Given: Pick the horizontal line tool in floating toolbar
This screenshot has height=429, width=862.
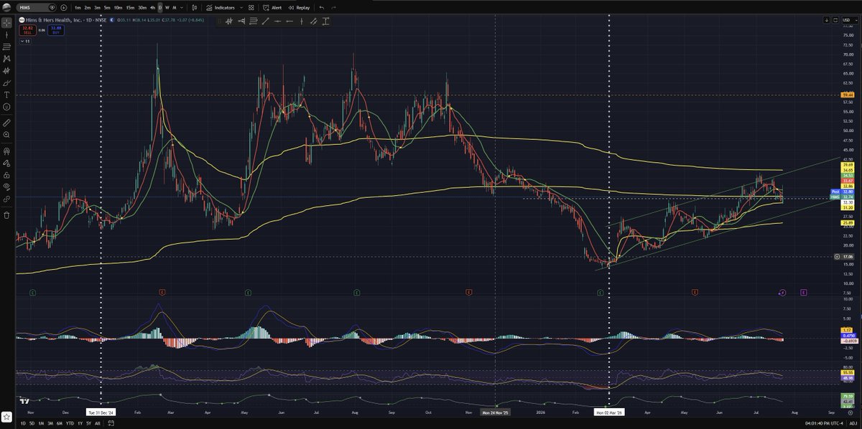Looking at the screenshot, I should 277,22.
